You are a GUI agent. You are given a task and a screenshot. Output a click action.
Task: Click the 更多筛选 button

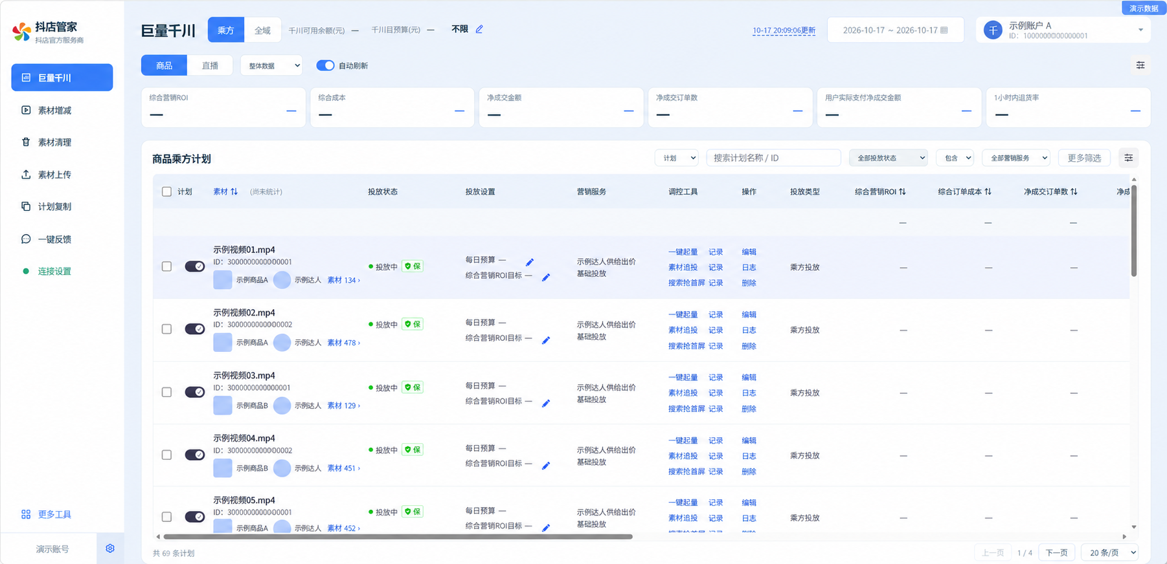click(x=1084, y=158)
